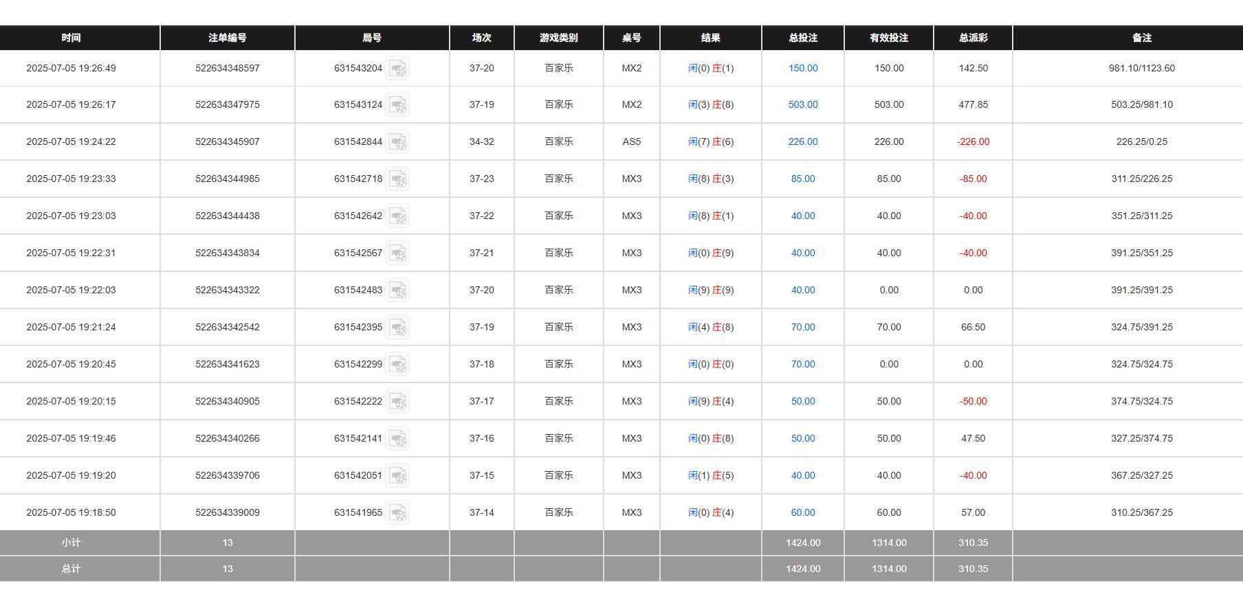Click the 503.00 total bet amount
Viewport: 1243px width, 603px height.
point(802,105)
